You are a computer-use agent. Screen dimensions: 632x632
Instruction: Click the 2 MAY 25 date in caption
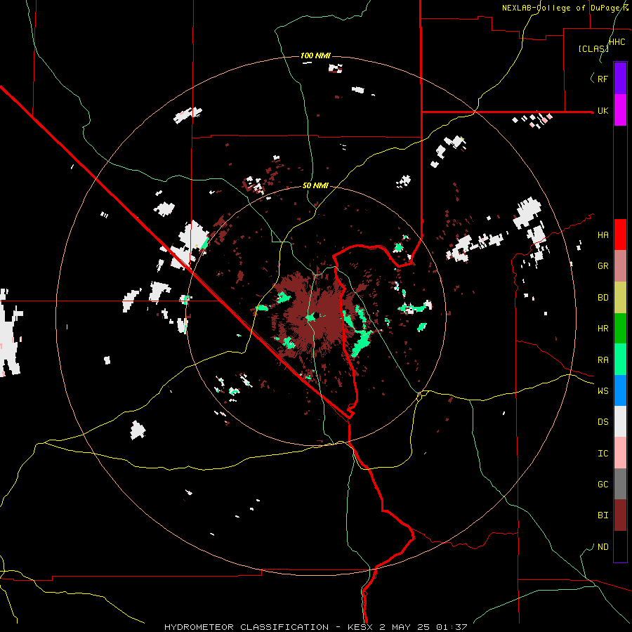405,627
